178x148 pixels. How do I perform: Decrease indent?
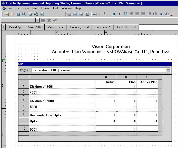155,14
